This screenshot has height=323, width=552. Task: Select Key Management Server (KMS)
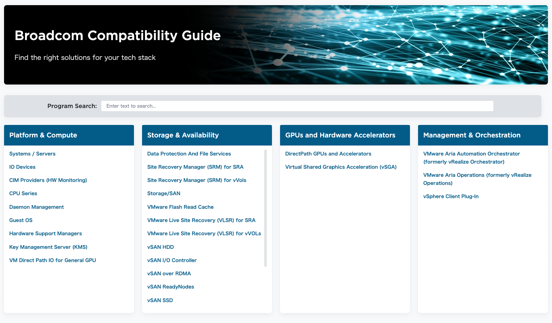tap(48, 247)
